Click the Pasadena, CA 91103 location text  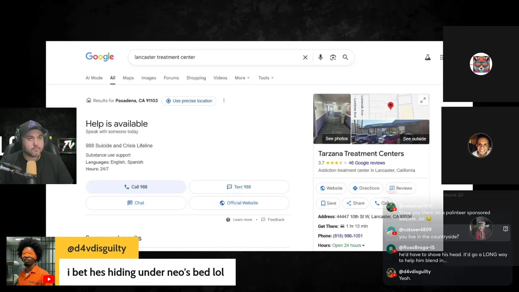137,101
